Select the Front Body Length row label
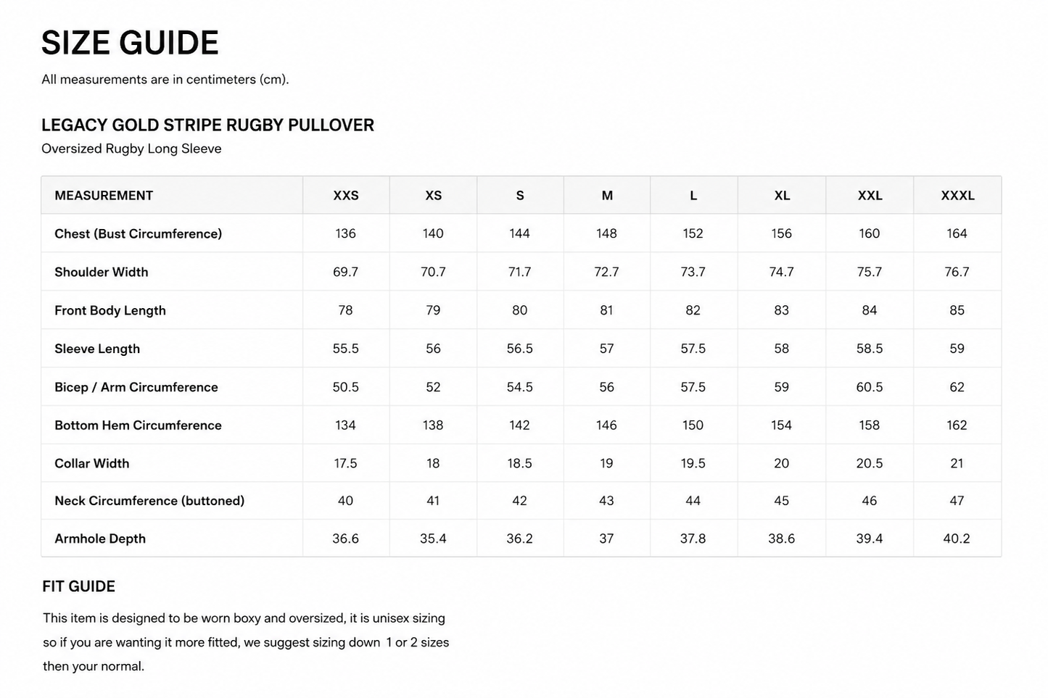This screenshot has width=1048, height=698. pos(110,310)
